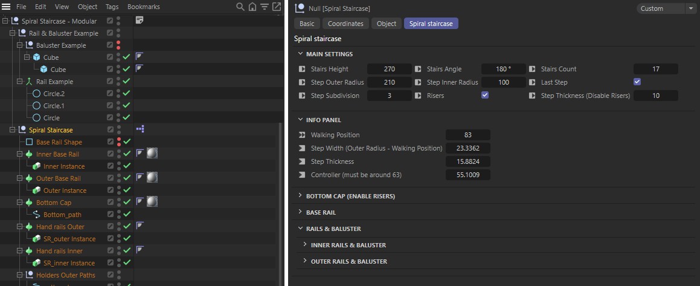The height and width of the screenshot is (286, 700).
Task: Expand the BASE RAIL section
Action: click(x=300, y=212)
